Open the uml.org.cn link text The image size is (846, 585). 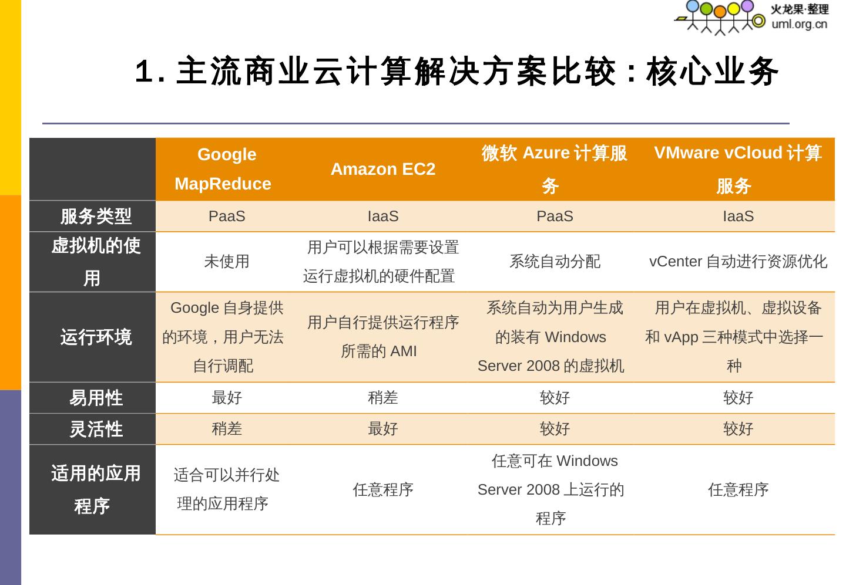(799, 24)
